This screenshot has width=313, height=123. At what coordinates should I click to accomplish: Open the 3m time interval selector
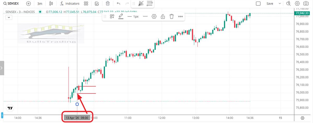pyautogui.click(x=39, y=3)
